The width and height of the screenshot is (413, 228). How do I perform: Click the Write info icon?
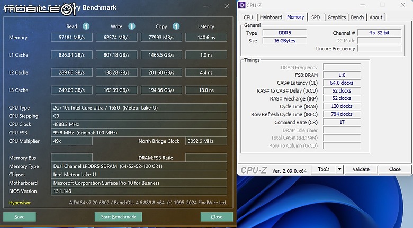[x=131, y=26]
